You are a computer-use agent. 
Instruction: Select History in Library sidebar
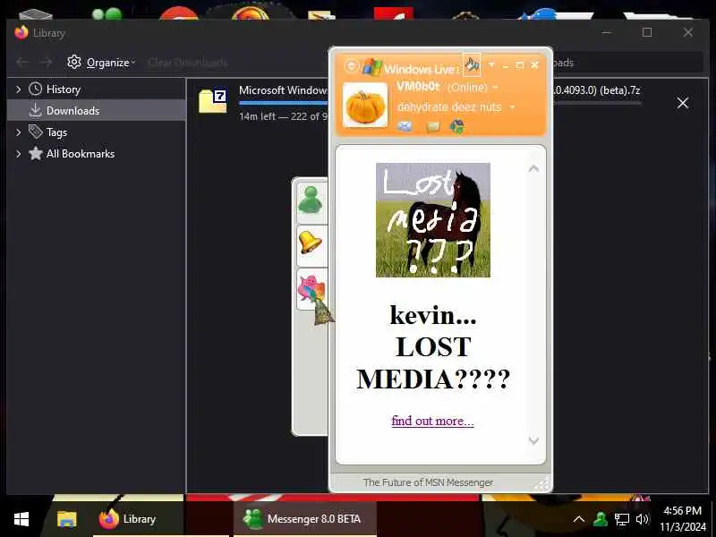(63, 89)
